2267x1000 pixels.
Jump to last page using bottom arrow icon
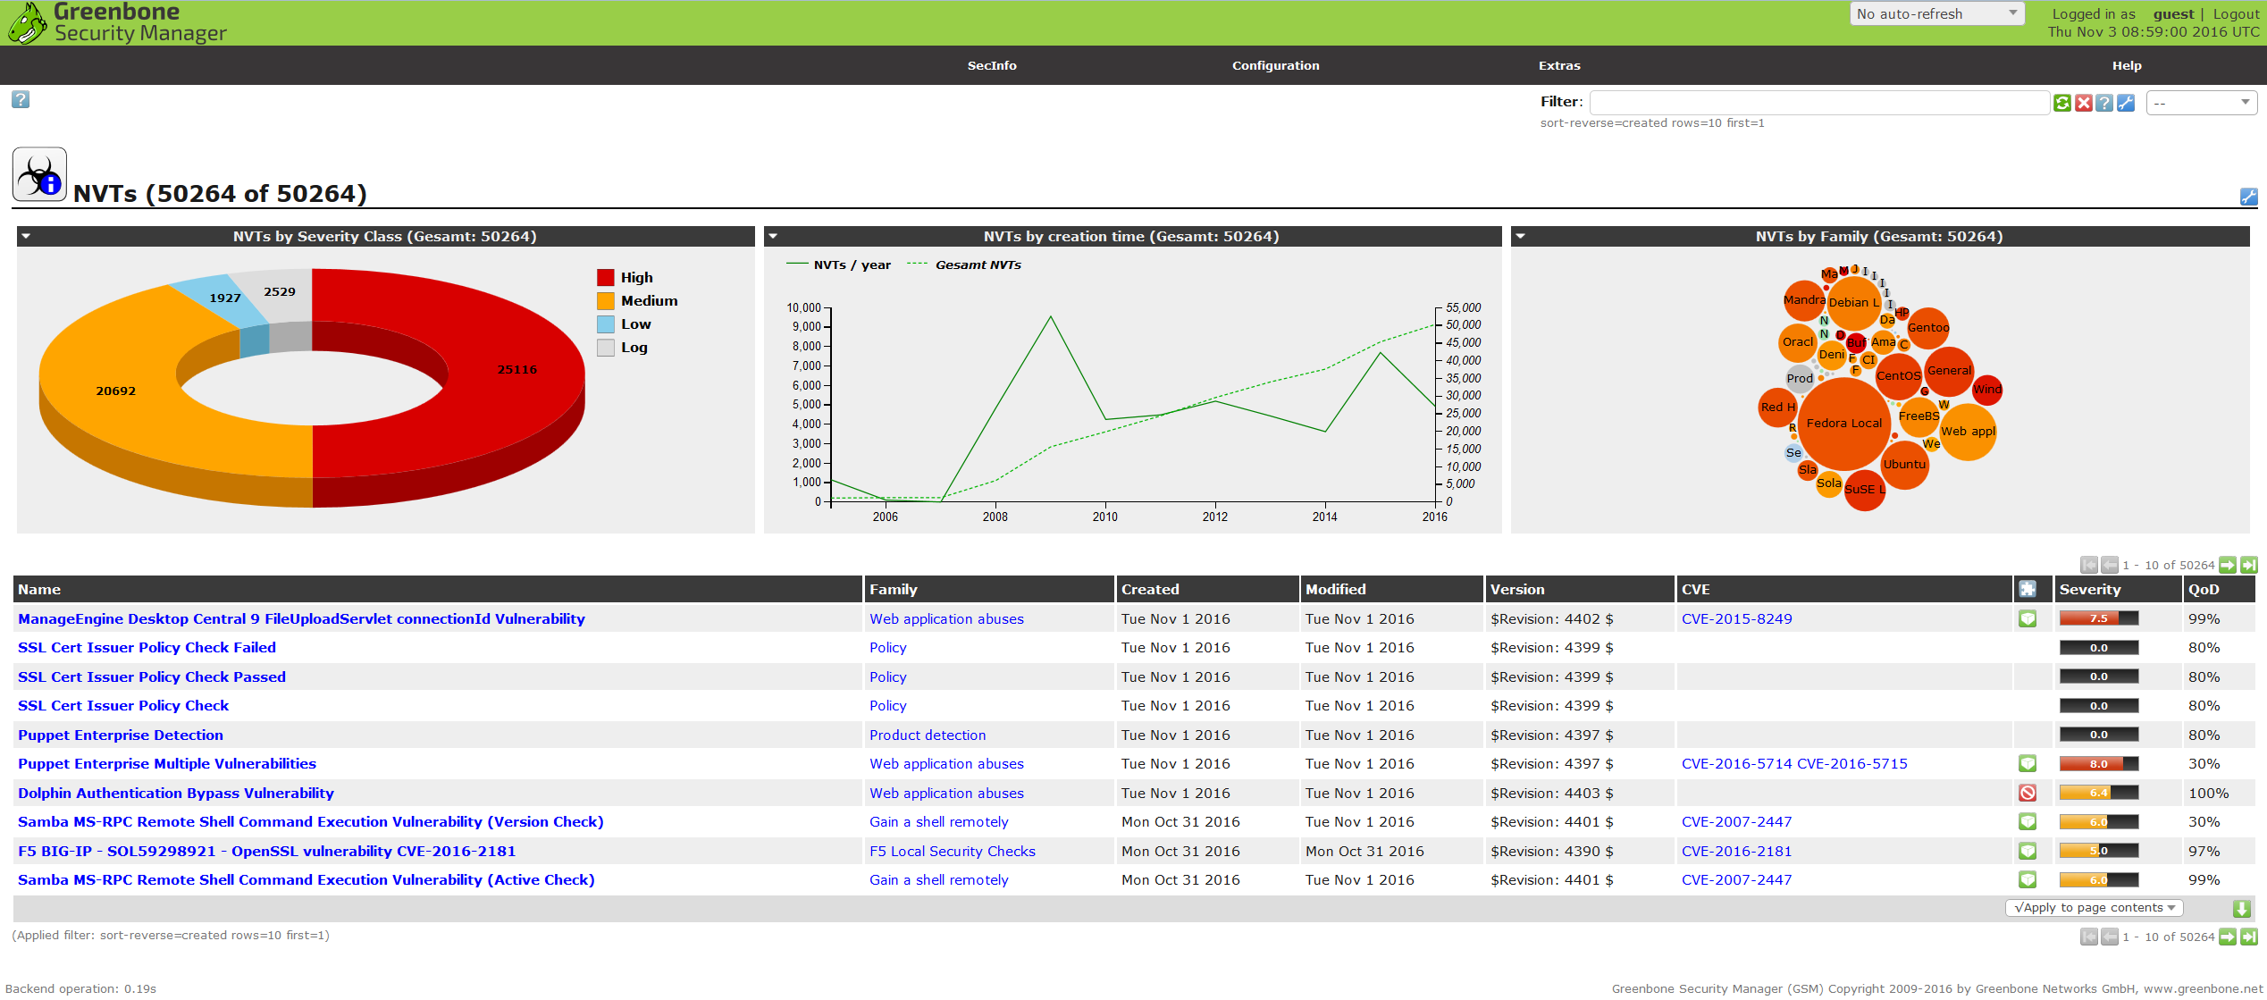tap(2249, 937)
